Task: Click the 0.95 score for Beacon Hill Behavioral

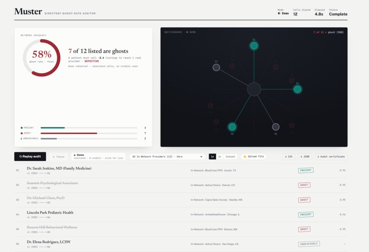Action: [x=342, y=229]
